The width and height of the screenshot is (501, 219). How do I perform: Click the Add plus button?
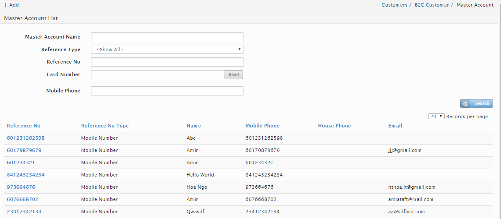point(11,5)
